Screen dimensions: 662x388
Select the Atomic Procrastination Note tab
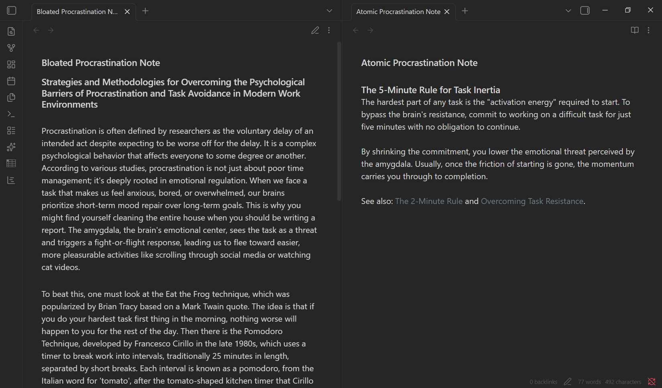pyautogui.click(x=398, y=12)
